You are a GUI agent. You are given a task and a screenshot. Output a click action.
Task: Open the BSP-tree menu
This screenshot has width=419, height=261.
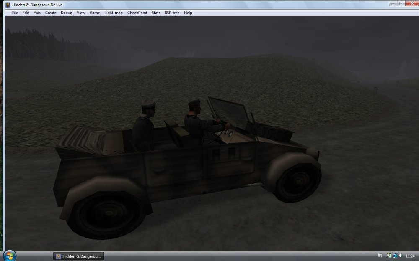172,13
